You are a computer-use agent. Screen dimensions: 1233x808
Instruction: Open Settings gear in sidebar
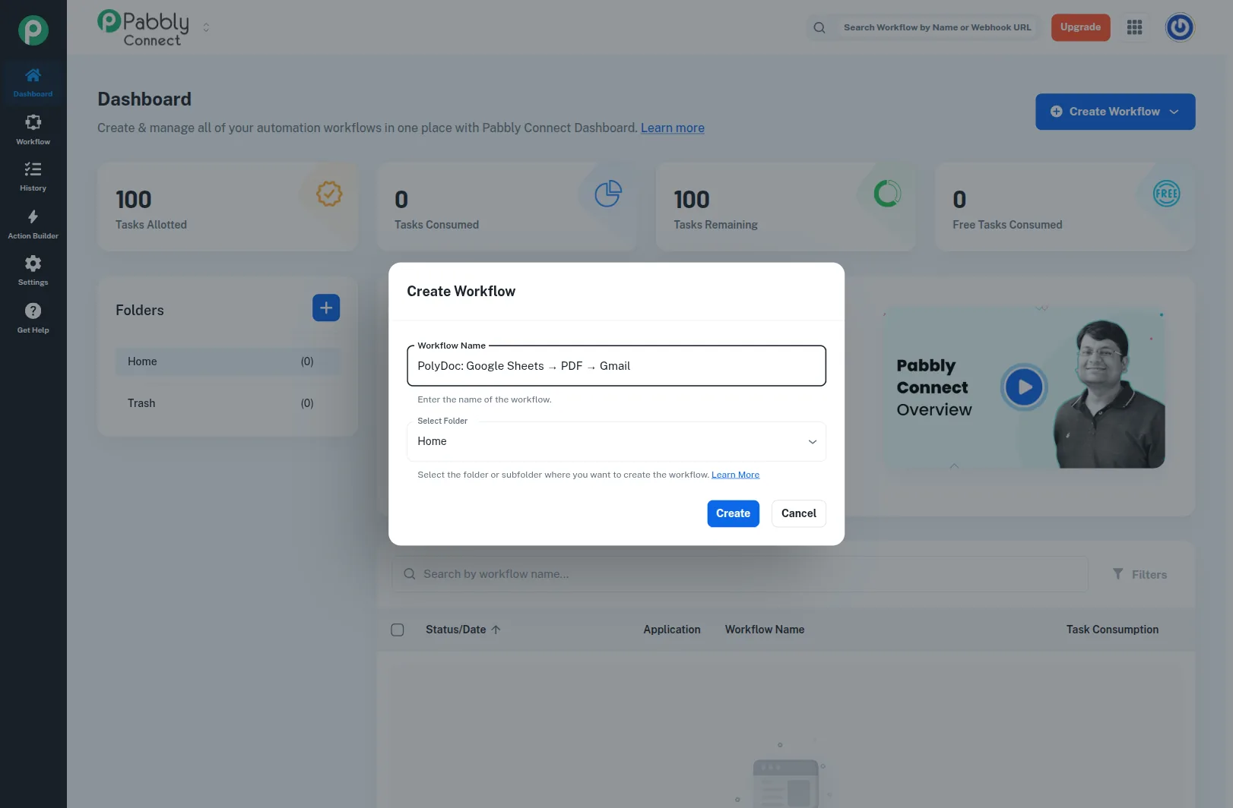pos(33,271)
